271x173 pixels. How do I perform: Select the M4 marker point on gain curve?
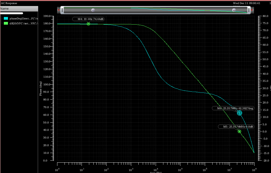click(x=88, y=24)
